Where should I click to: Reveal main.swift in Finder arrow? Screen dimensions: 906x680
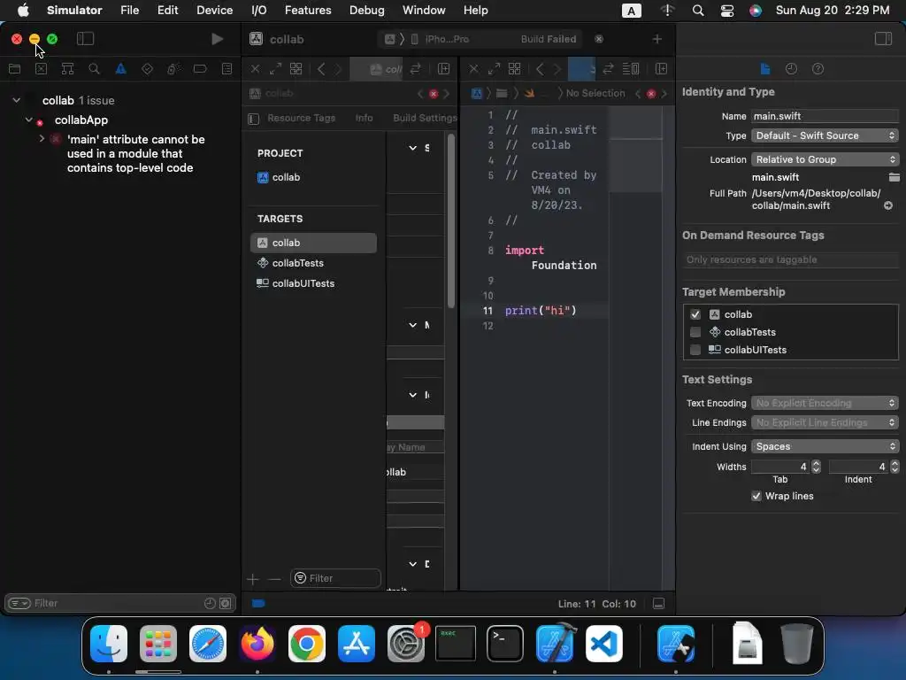tap(888, 205)
